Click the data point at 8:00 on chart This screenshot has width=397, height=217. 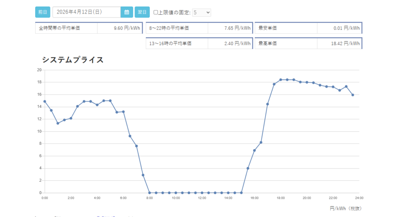(150, 193)
